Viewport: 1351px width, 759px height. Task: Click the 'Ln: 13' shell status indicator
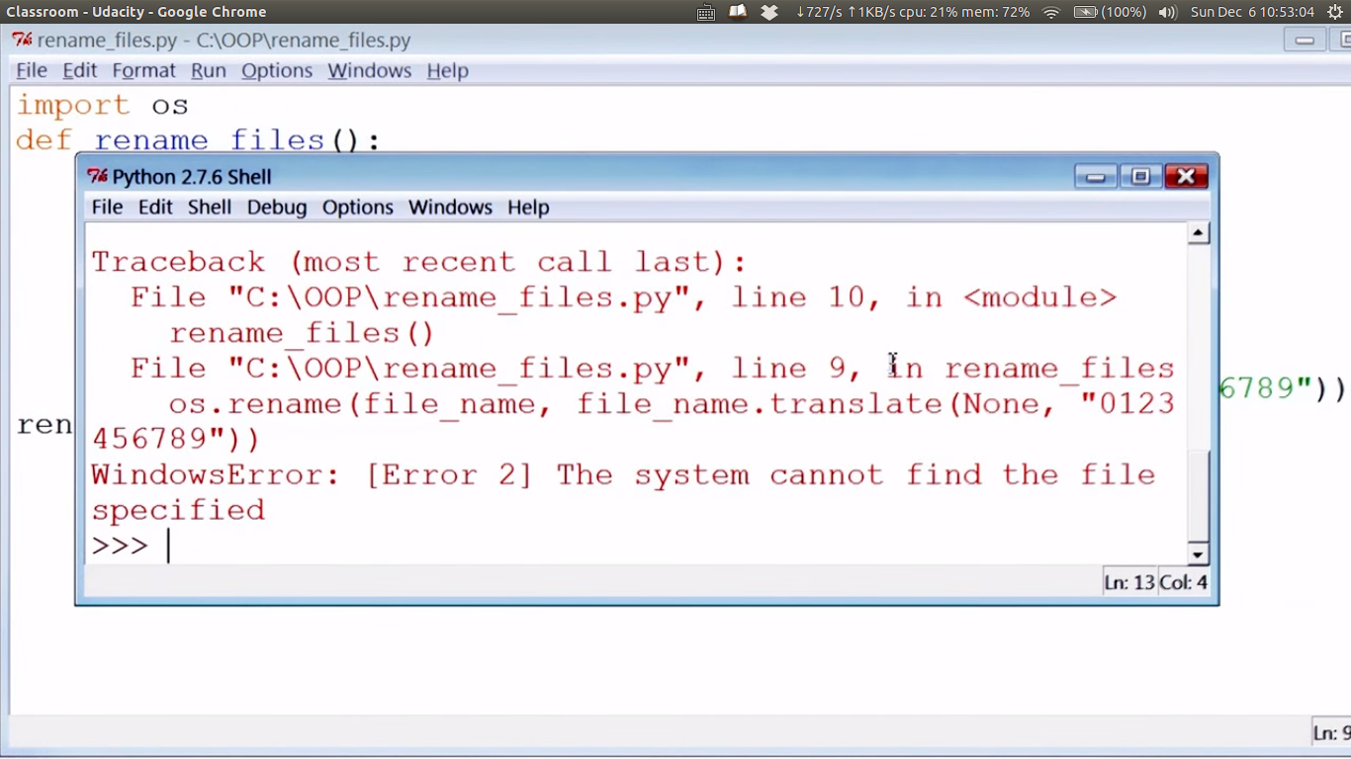(1129, 583)
